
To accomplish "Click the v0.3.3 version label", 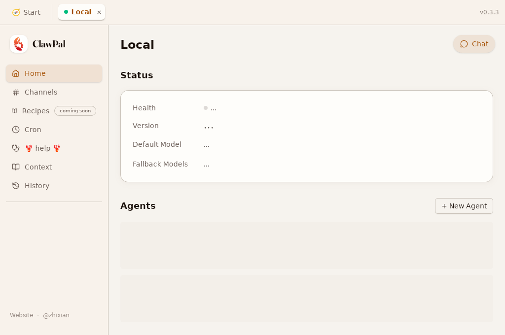I will coord(489,12).
